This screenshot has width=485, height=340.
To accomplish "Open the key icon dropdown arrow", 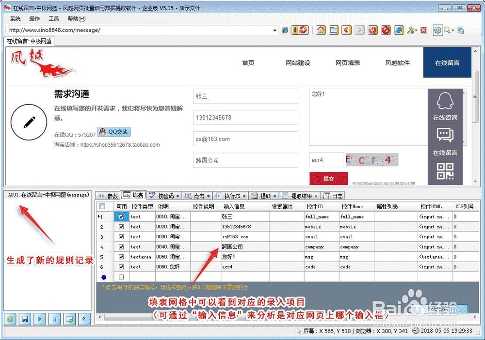I will tap(416, 30).
